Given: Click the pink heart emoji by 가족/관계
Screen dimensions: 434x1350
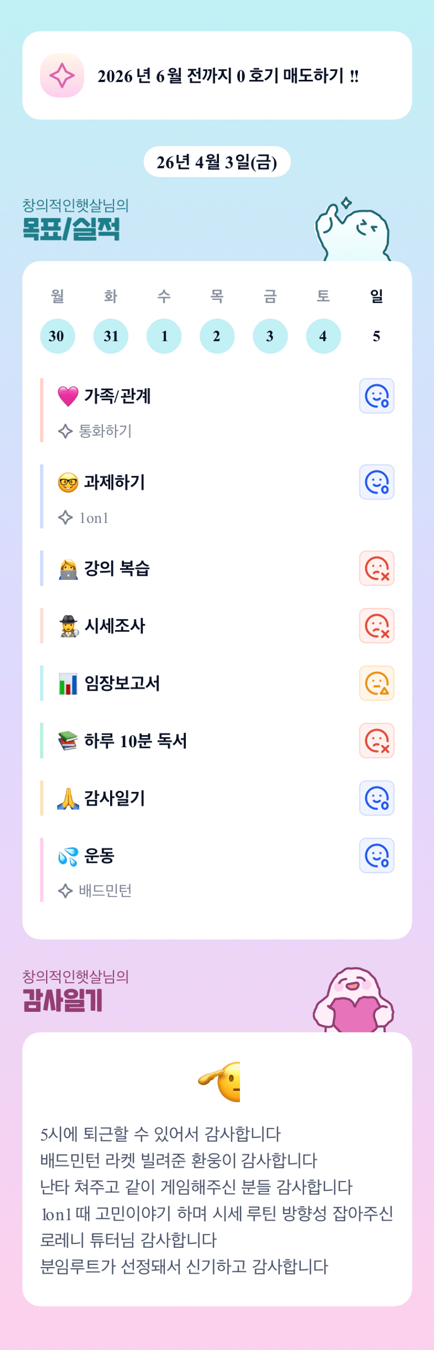Looking at the screenshot, I should tap(68, 396).
